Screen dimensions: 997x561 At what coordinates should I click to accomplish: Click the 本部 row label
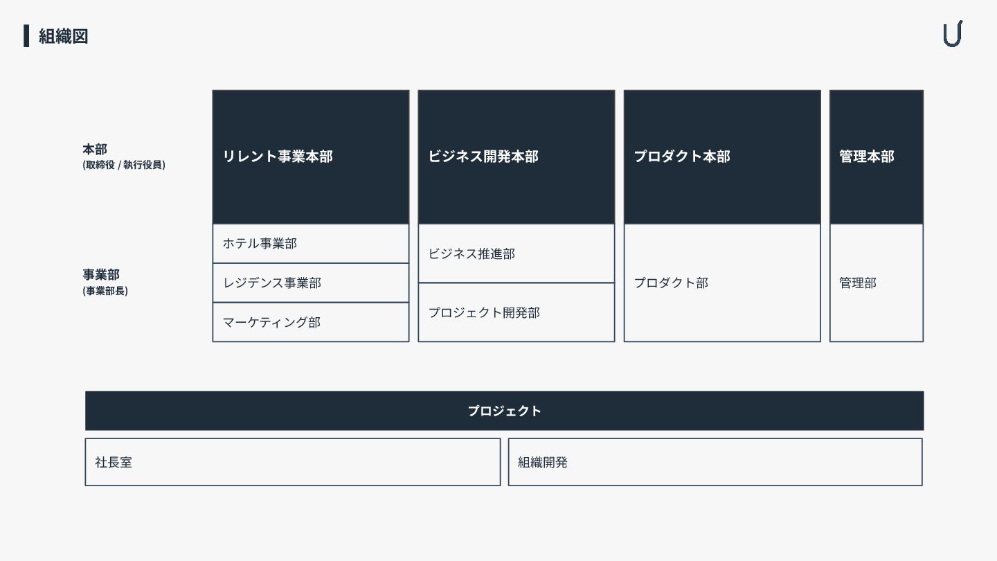pos(95,150)
